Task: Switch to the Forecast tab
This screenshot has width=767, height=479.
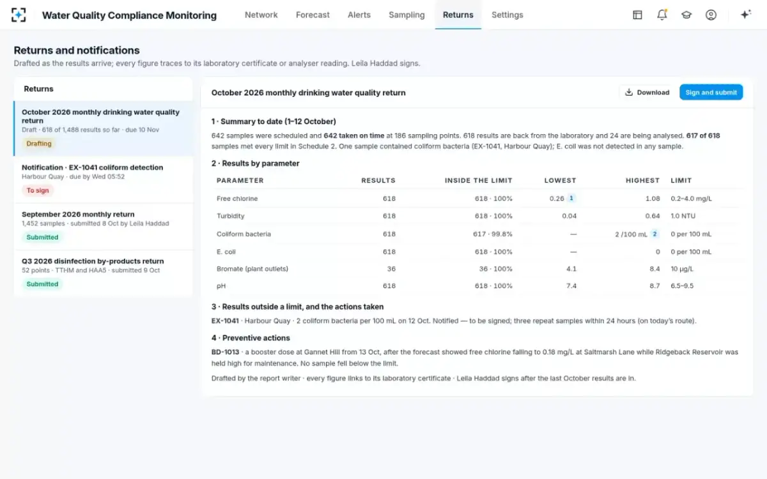Action: click(313, 15)
